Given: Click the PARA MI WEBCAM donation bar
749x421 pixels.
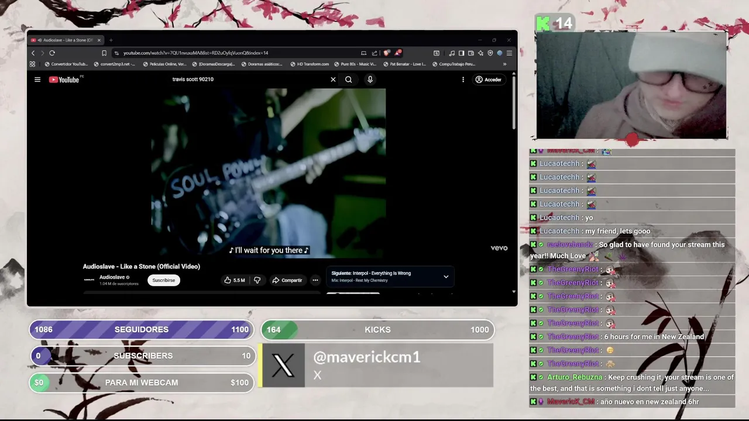Looking at the screenshot, I should click(x=142, y=382).
